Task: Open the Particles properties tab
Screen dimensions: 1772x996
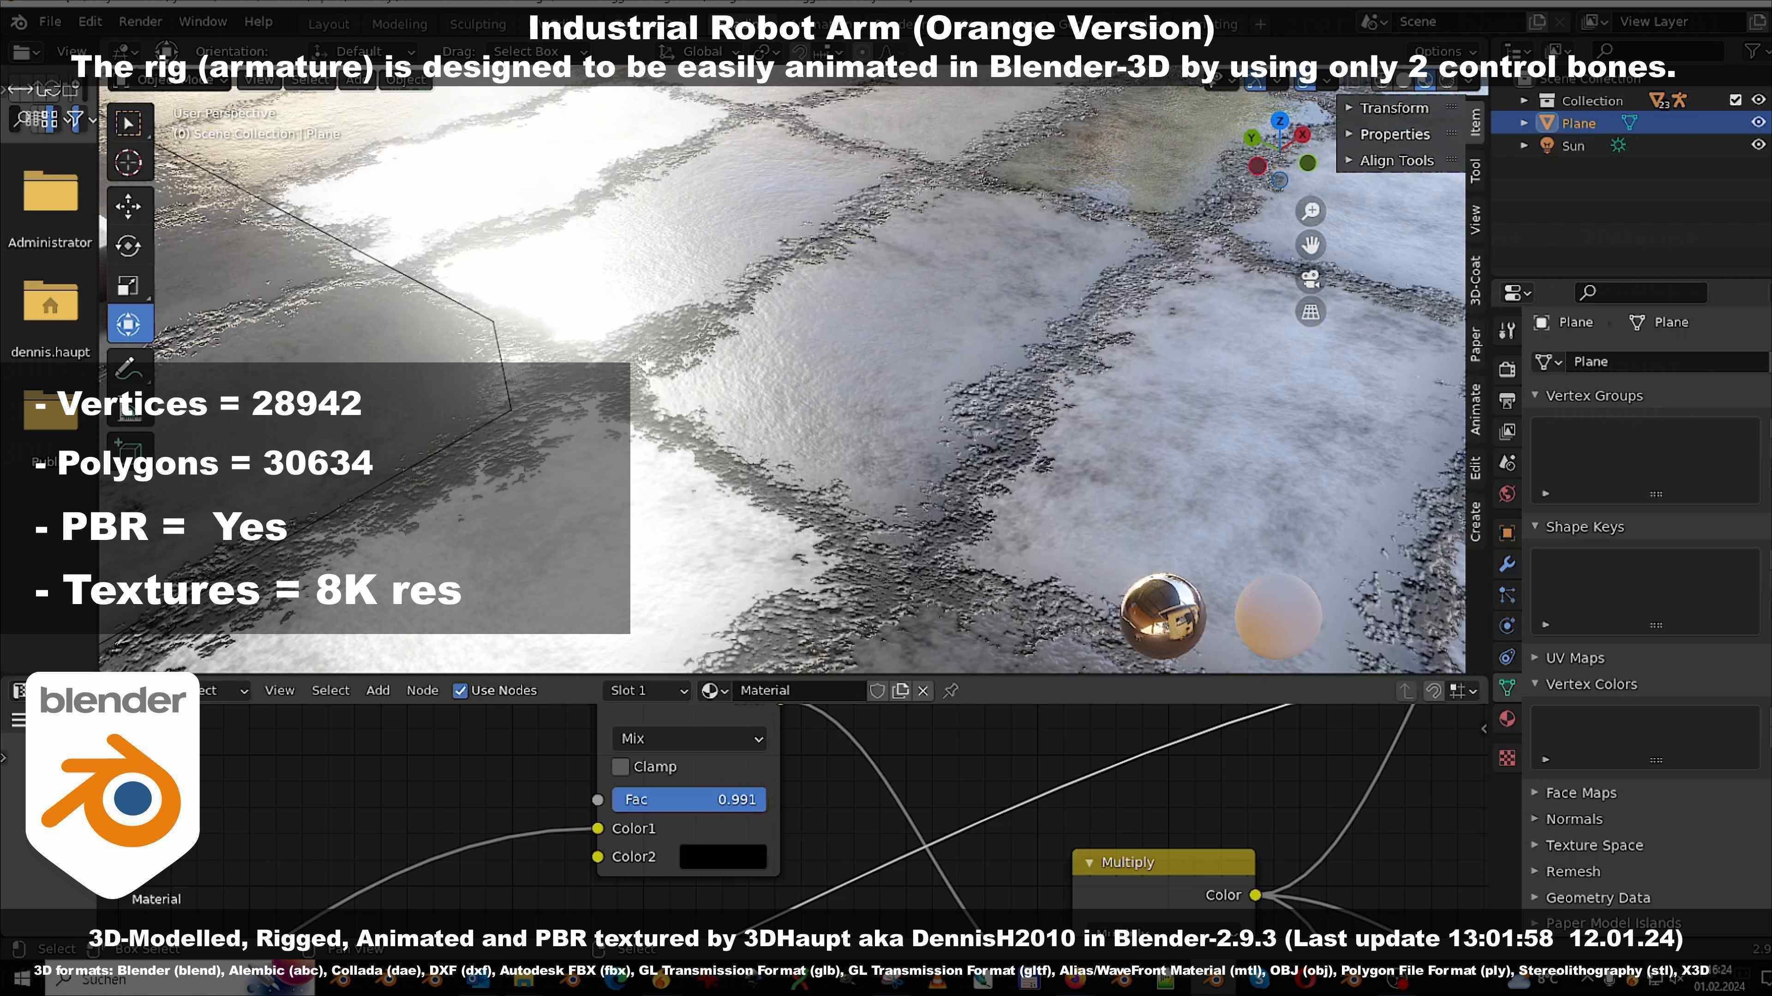Action: point(1507,595)
